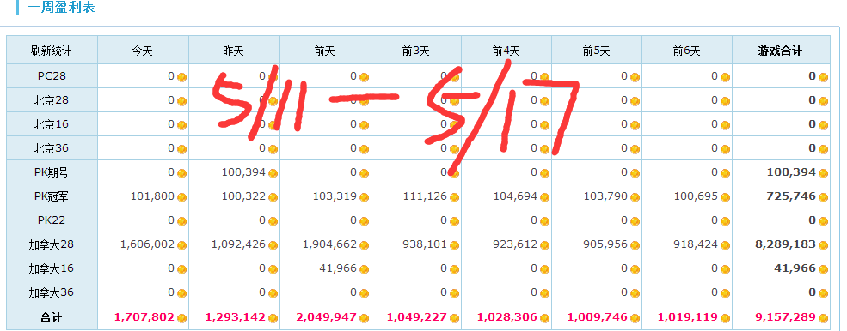
Task: Click the PK期号 row label
Action: click(x=52, y=172)
